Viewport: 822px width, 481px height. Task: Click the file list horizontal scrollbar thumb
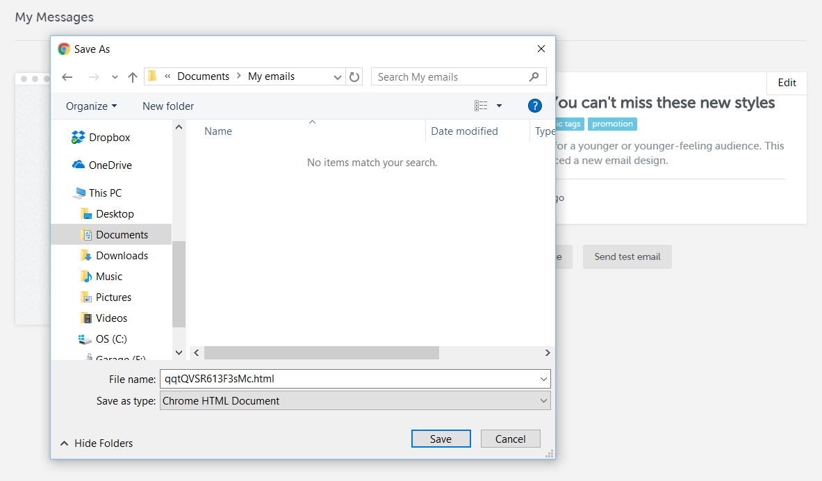[321, 353]
